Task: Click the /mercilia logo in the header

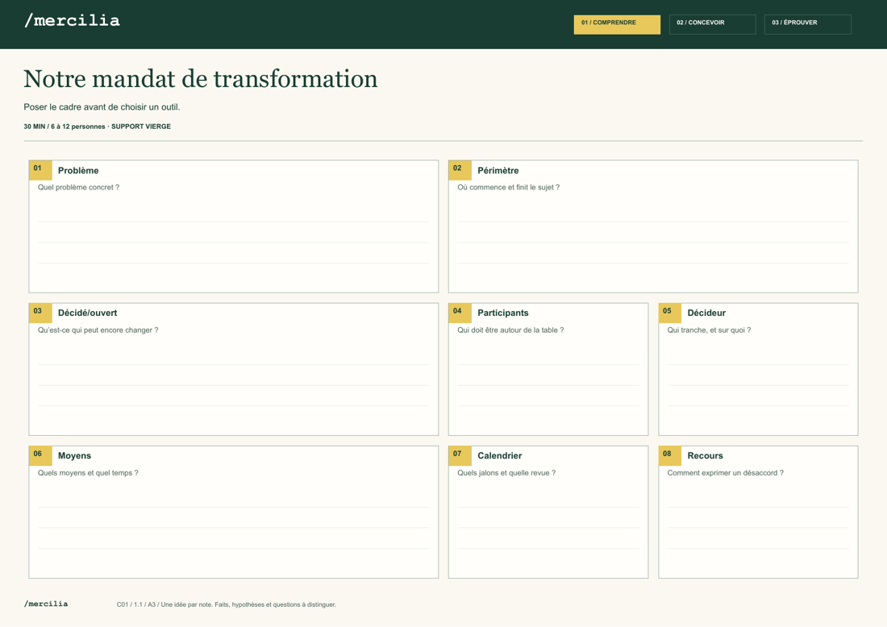Action: pyautogui.click(x=72, y=21)
